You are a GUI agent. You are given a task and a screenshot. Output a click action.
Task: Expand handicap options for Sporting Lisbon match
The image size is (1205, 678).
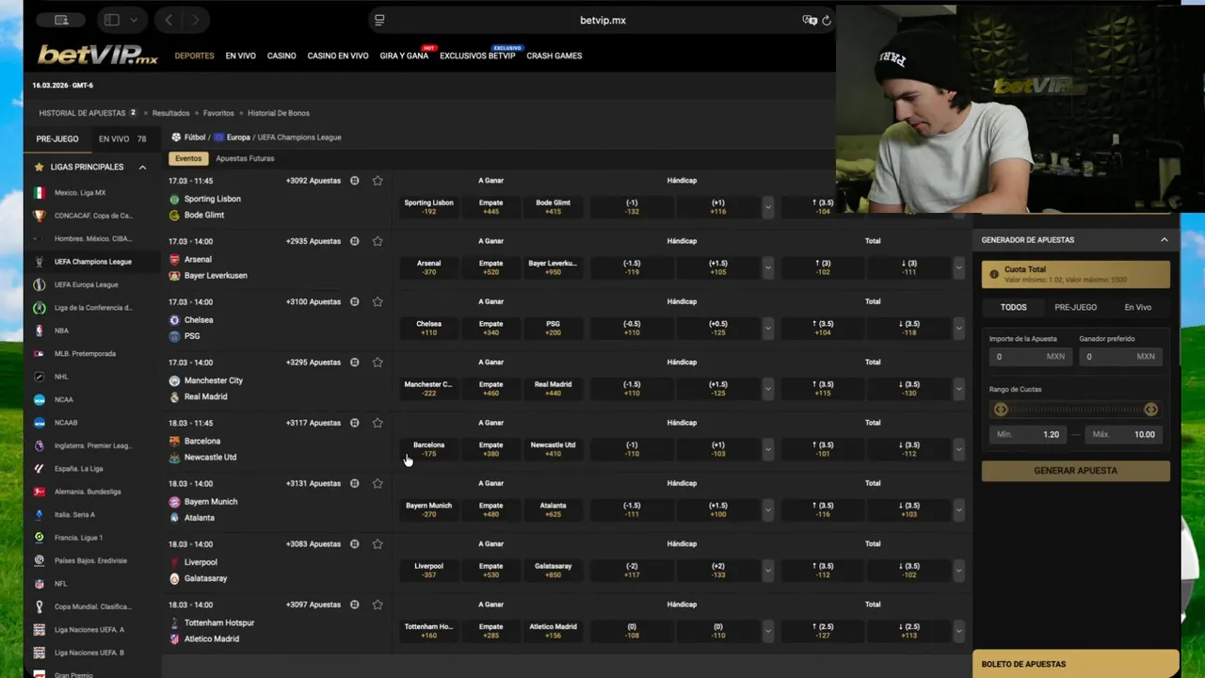(767, 207)
